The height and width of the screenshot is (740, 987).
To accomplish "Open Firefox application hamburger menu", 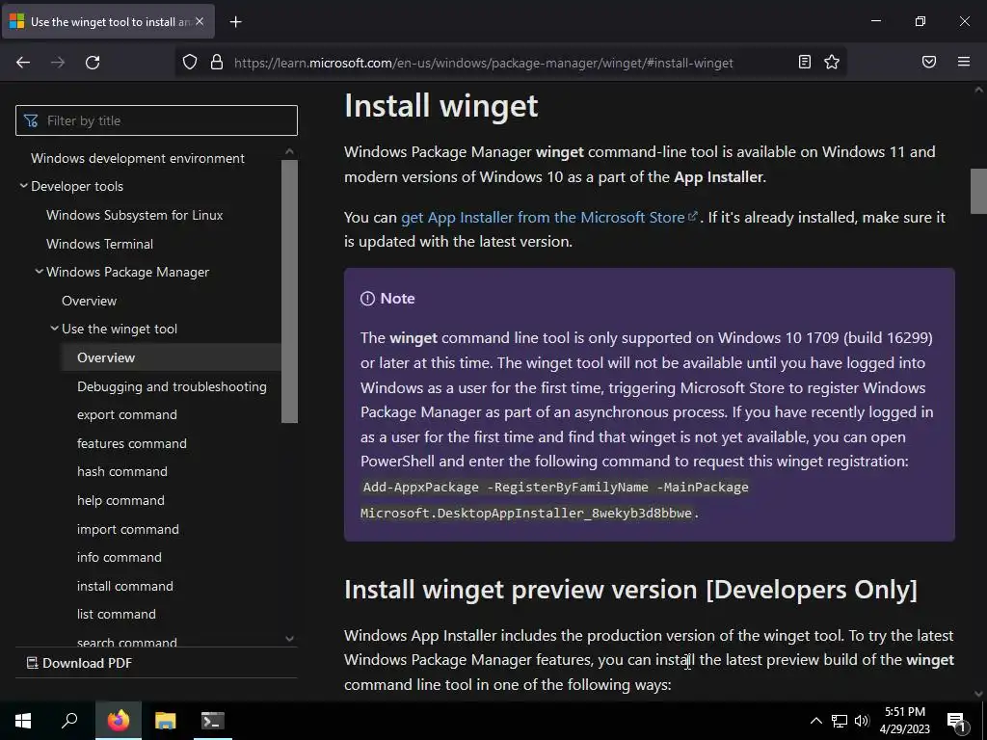I will 964,62.
